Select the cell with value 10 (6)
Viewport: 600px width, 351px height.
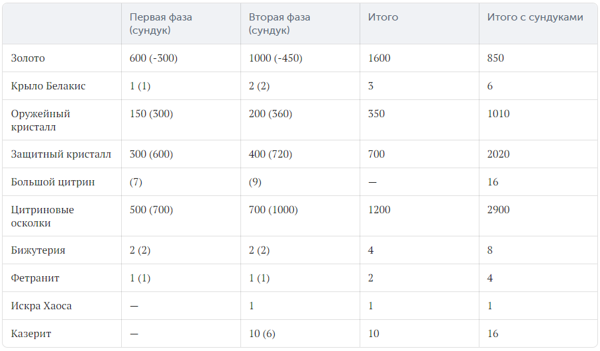262,334
